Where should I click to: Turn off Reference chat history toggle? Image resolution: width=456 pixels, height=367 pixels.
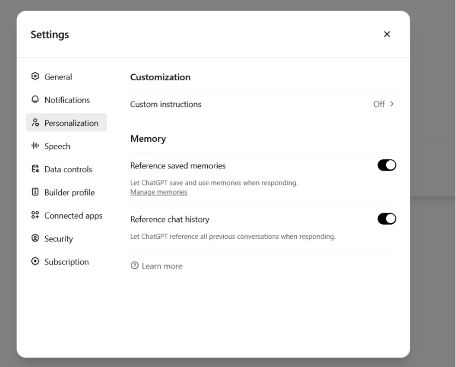point(387,219)
